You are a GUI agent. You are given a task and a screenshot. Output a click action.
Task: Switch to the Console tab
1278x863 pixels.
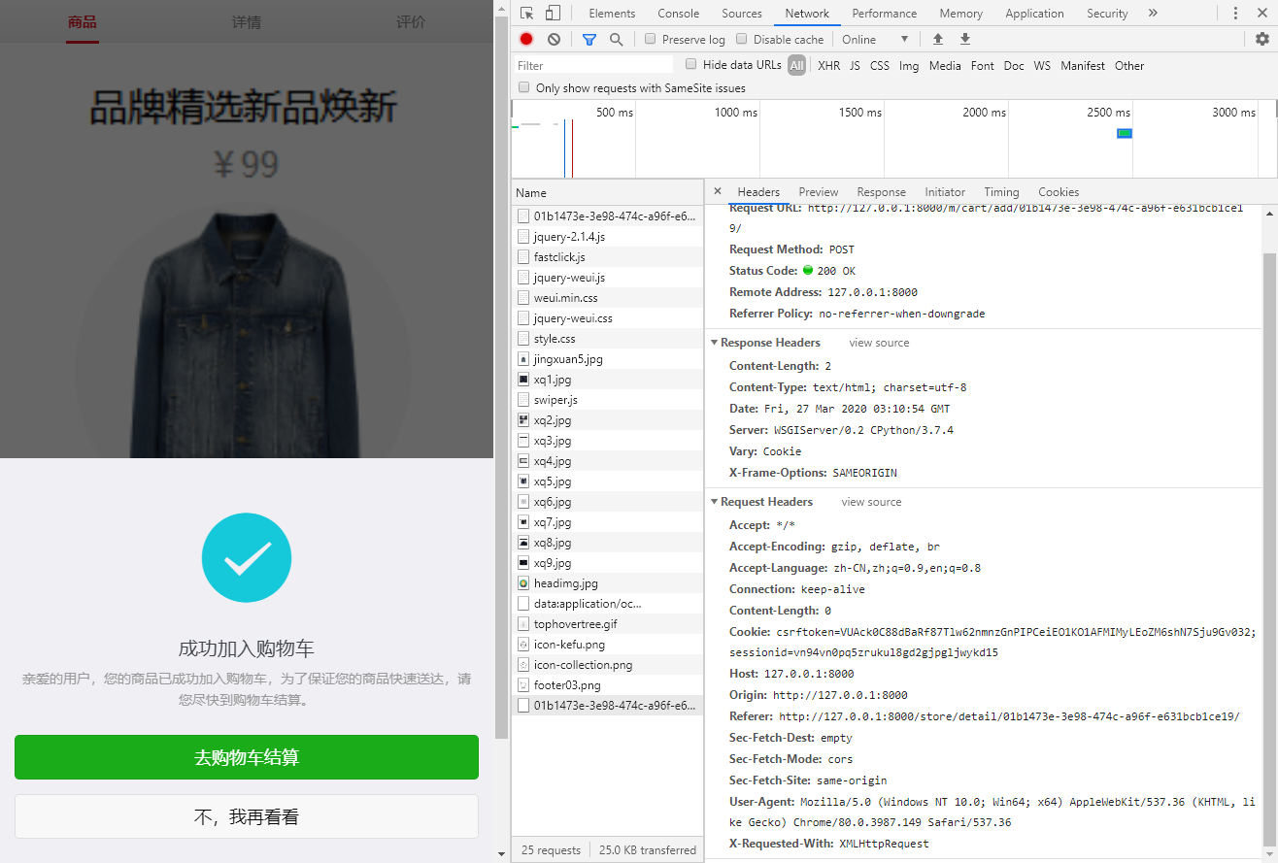[x=678, y=14]
